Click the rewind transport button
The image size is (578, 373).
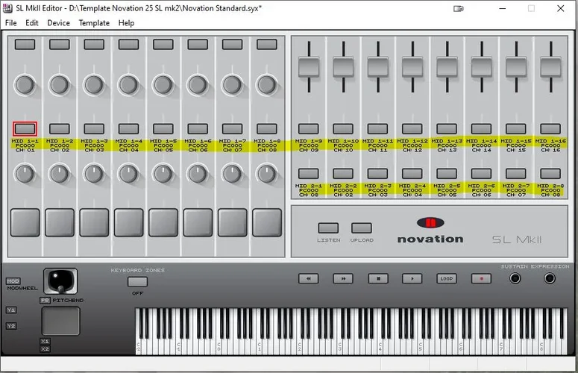coord(309,278)
